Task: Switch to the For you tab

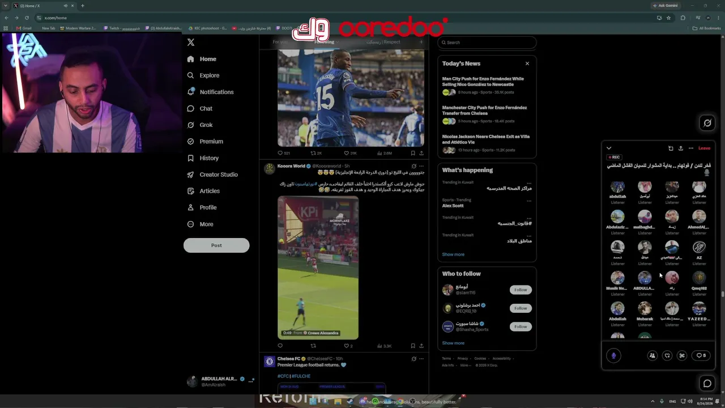Action: pos(280,42)
